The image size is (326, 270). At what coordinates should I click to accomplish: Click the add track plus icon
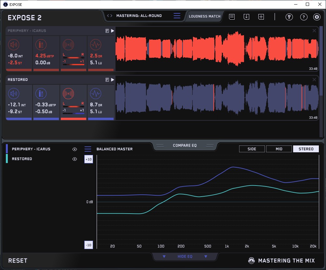[x=261, y=17]
